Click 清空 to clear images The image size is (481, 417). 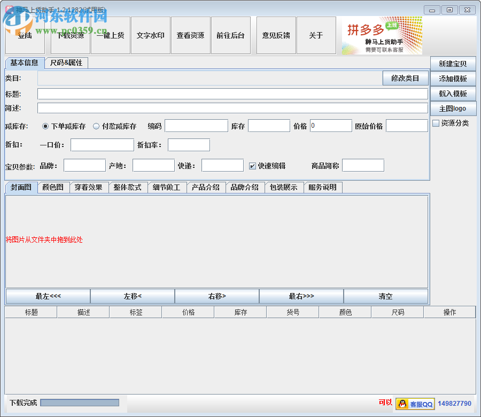[x=385, y=296]
